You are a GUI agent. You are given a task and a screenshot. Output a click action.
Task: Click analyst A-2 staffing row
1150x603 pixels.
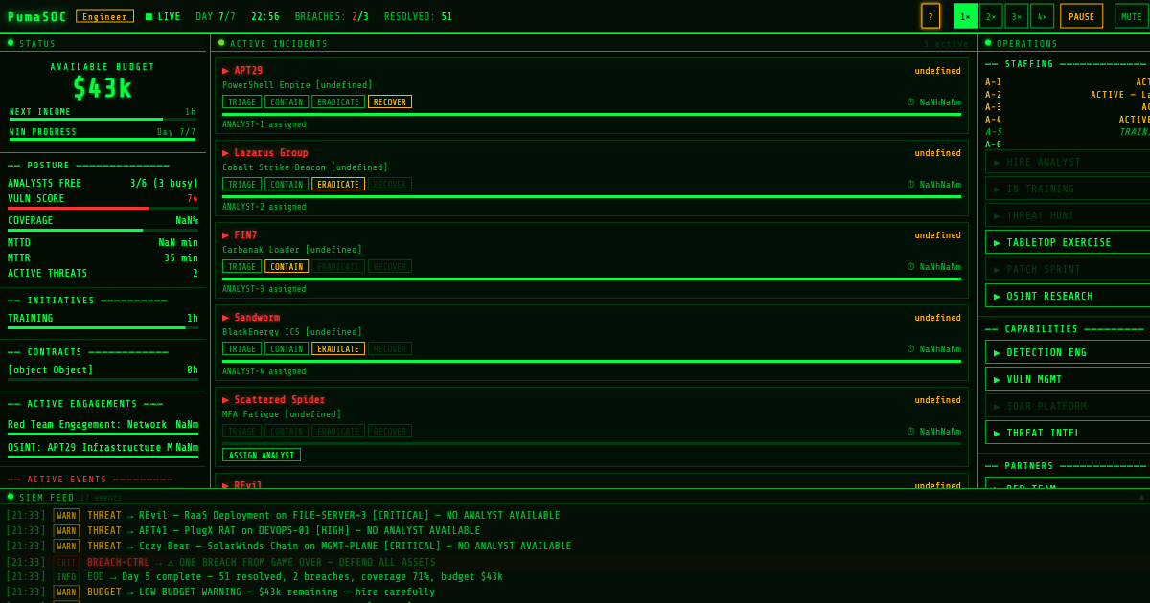click(x=1068, y=95)
